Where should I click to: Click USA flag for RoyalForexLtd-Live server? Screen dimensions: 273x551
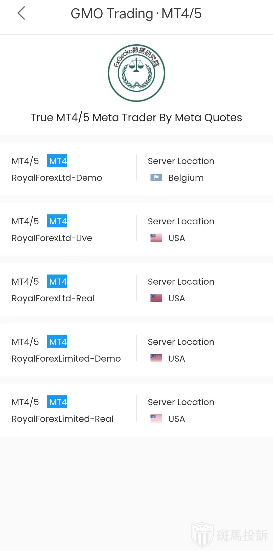tap(156, 238)
